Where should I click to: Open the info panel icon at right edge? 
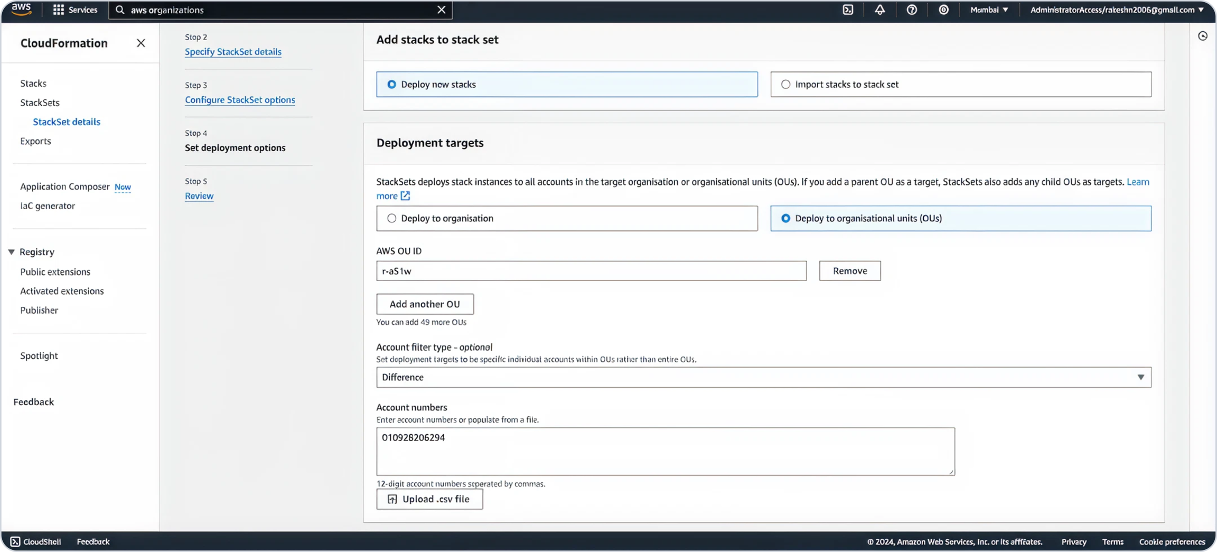click(1203, 36)
